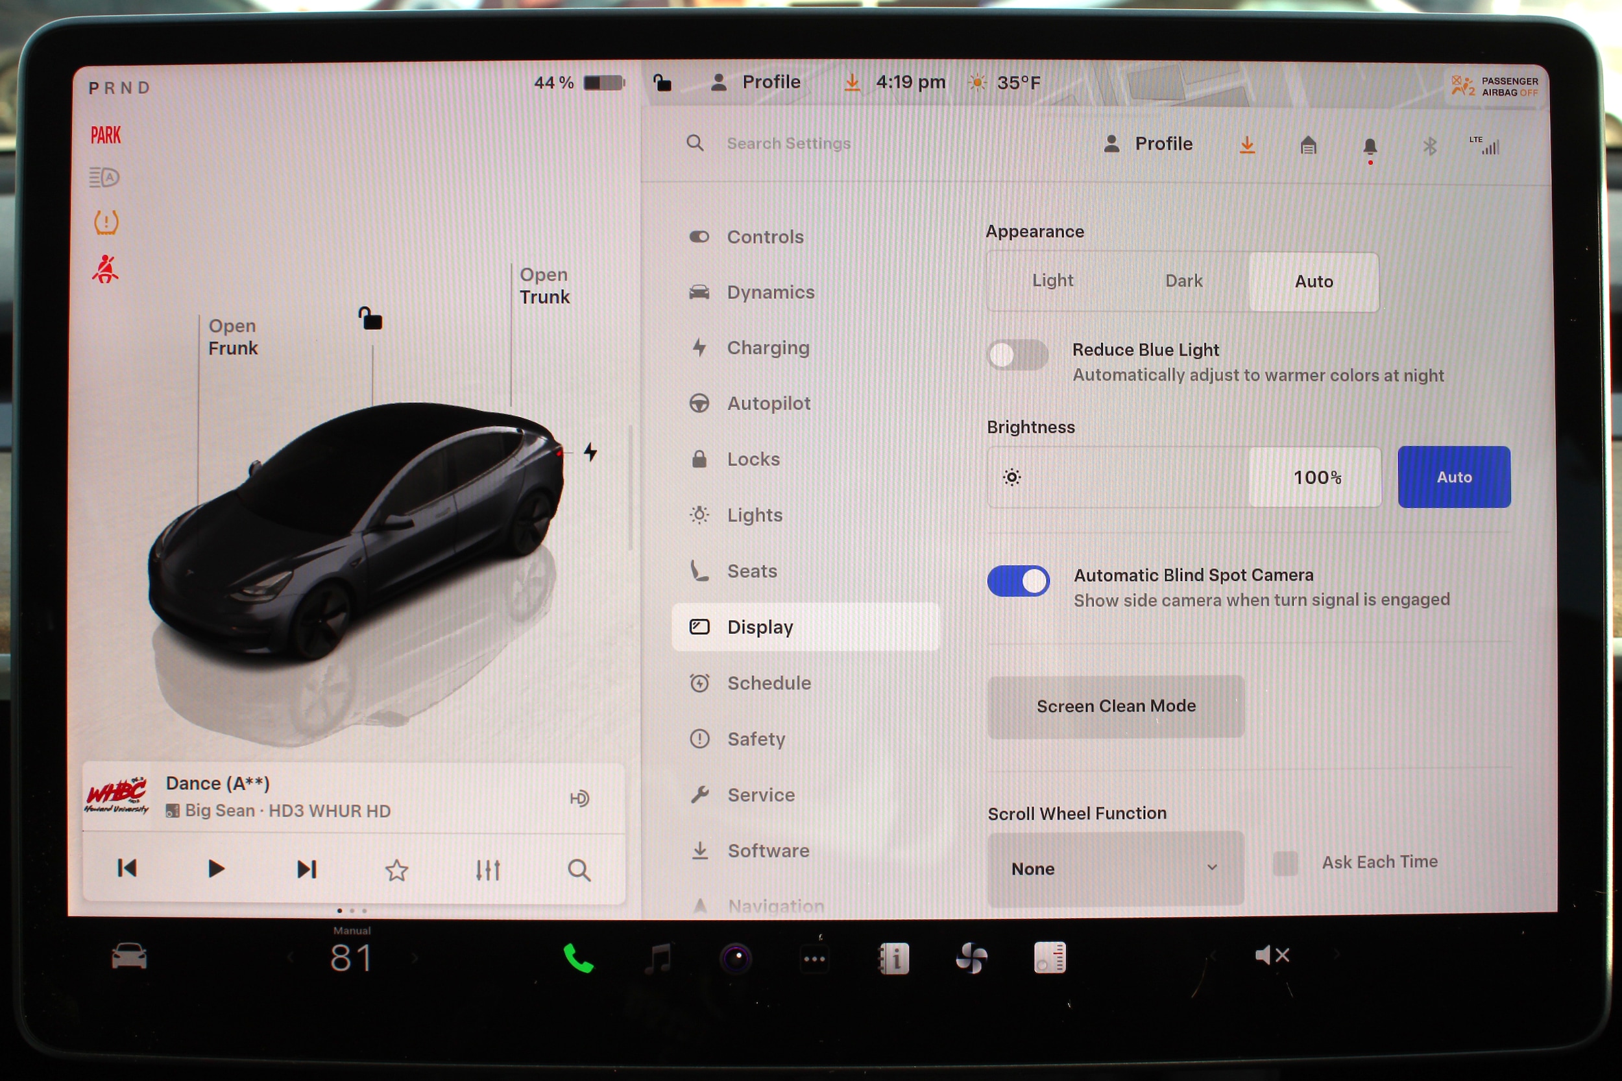
Task: Check the Ask Each Time checkbox
Action: (x=1285, y=862)
